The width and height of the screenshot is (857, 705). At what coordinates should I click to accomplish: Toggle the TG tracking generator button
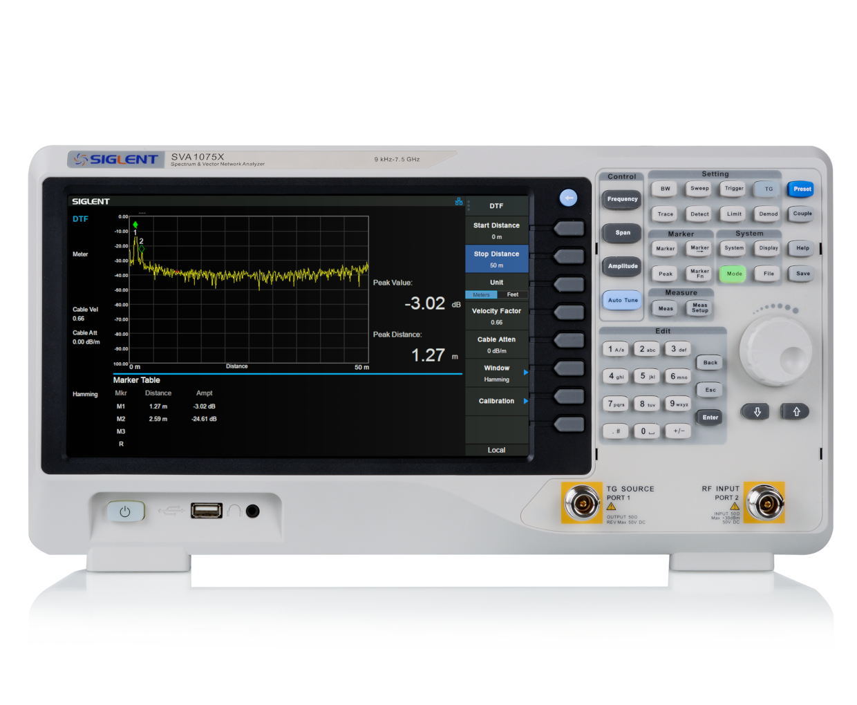click(x=768, y=189)
